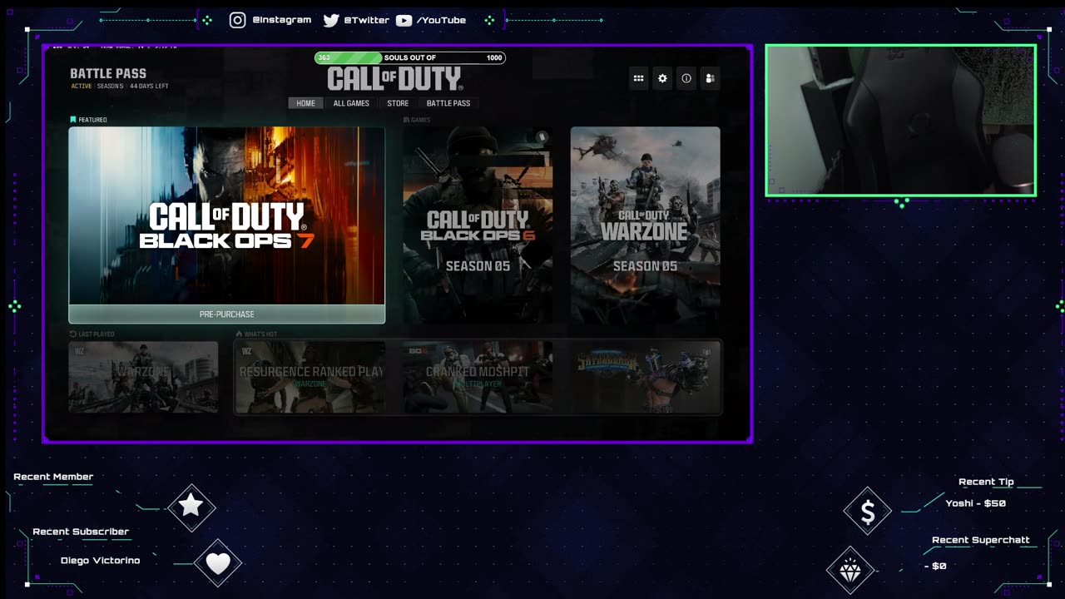This screenshot has width=1065, height=599.
Task: Click the Instagram logo icon
Action: pos(237,20)
